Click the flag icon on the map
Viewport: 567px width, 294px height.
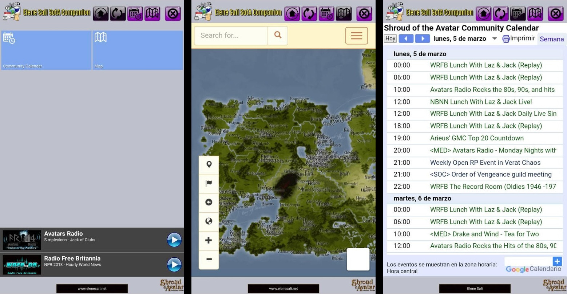(x=209, y=183)
